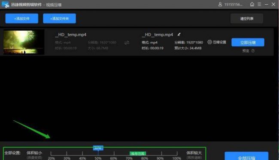Click the app logo in the title bar
The width and height of the screenshot is (279, 160).
[x=5, y=4]
